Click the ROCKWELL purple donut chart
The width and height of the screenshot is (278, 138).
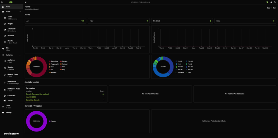(x=37, y=121)
